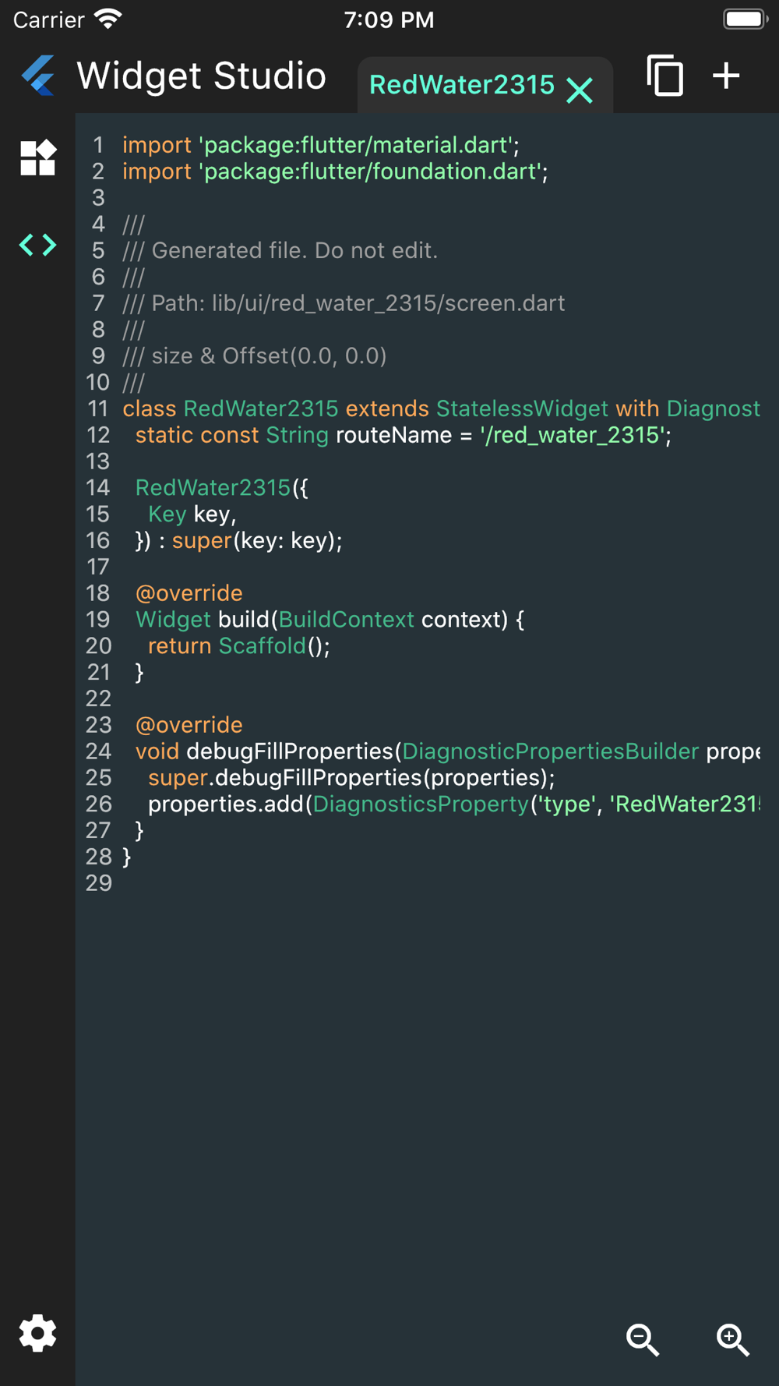Close the RedWater2315 tab
Screen dimensions: 779x1386
click(x=580, y=90)
